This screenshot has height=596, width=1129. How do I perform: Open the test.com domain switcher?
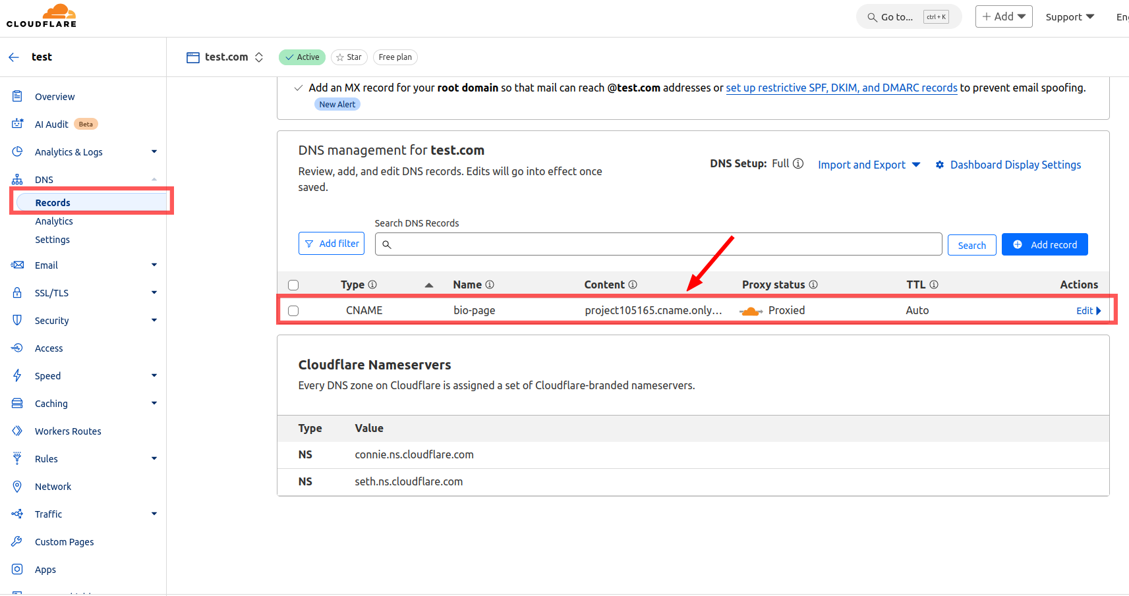coord(259,57)
